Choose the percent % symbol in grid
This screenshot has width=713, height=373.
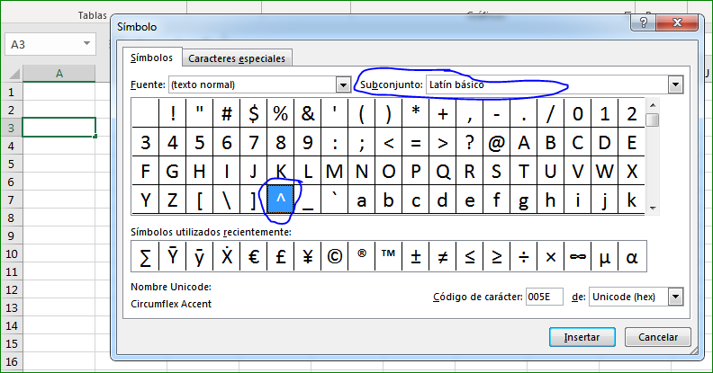point(281,113)
